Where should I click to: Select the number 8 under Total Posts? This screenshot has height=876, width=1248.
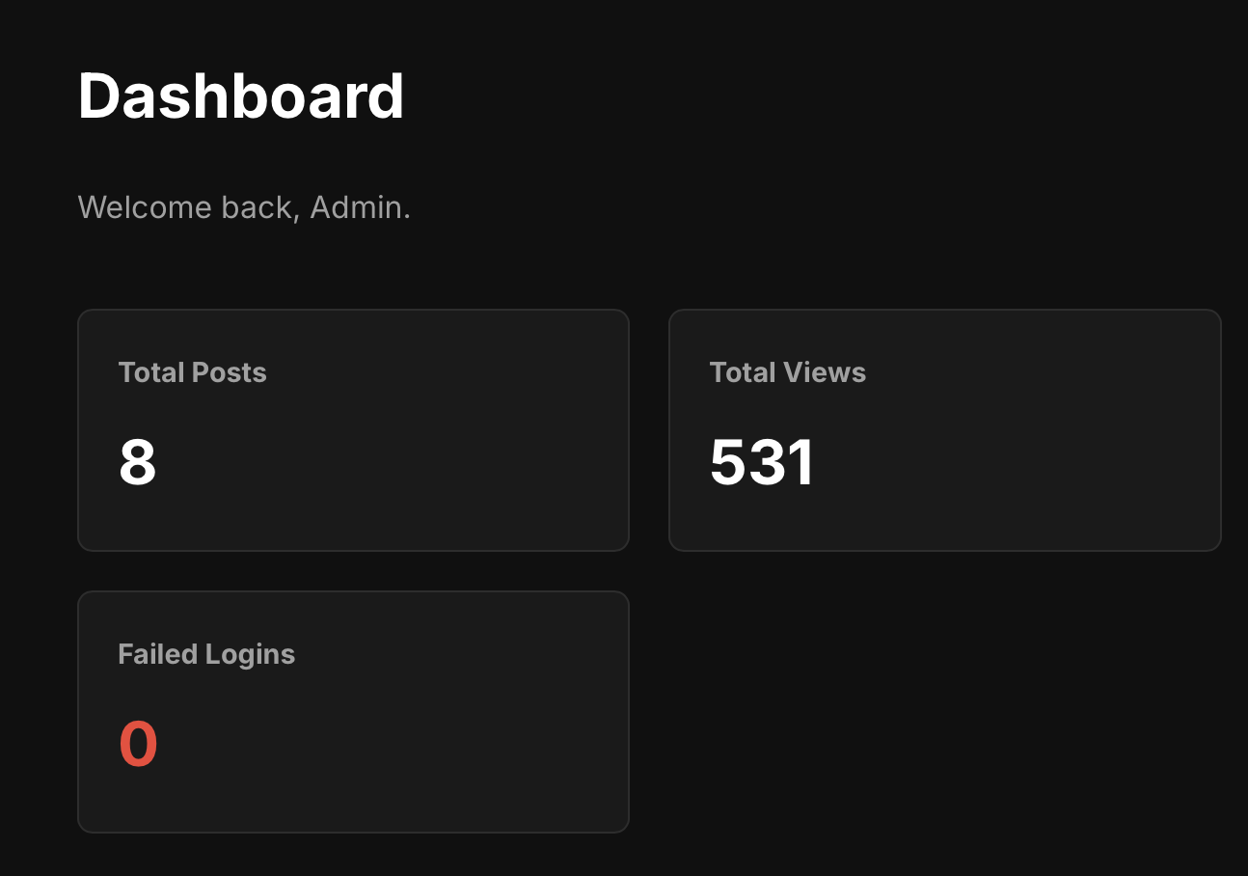coord(138,462)
